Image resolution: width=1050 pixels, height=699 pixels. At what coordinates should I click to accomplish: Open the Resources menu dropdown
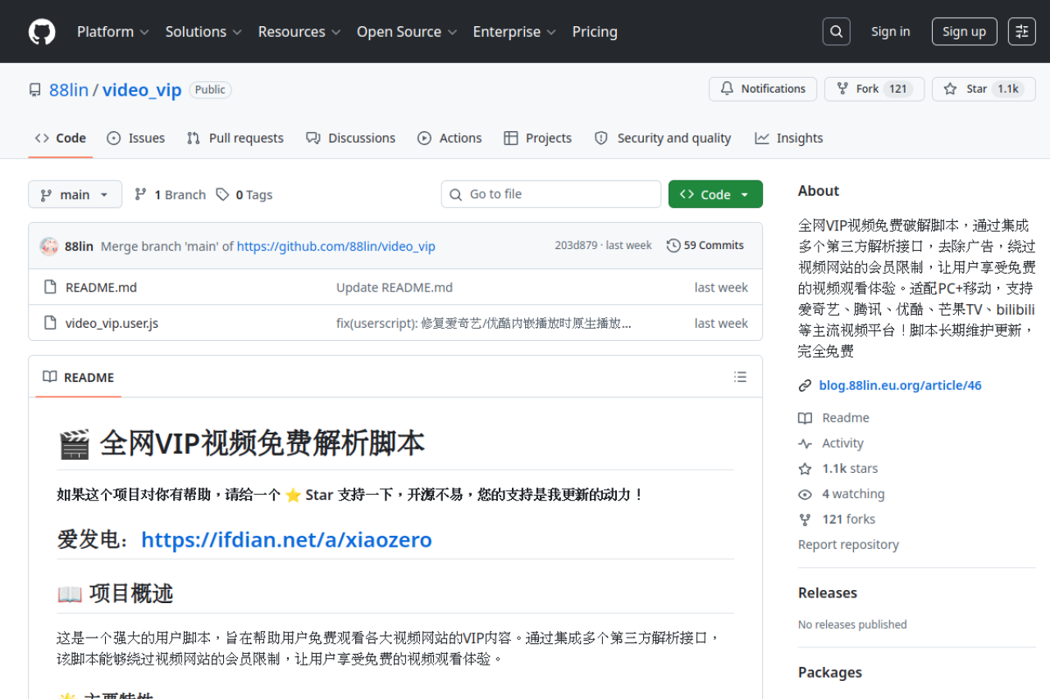299,31
